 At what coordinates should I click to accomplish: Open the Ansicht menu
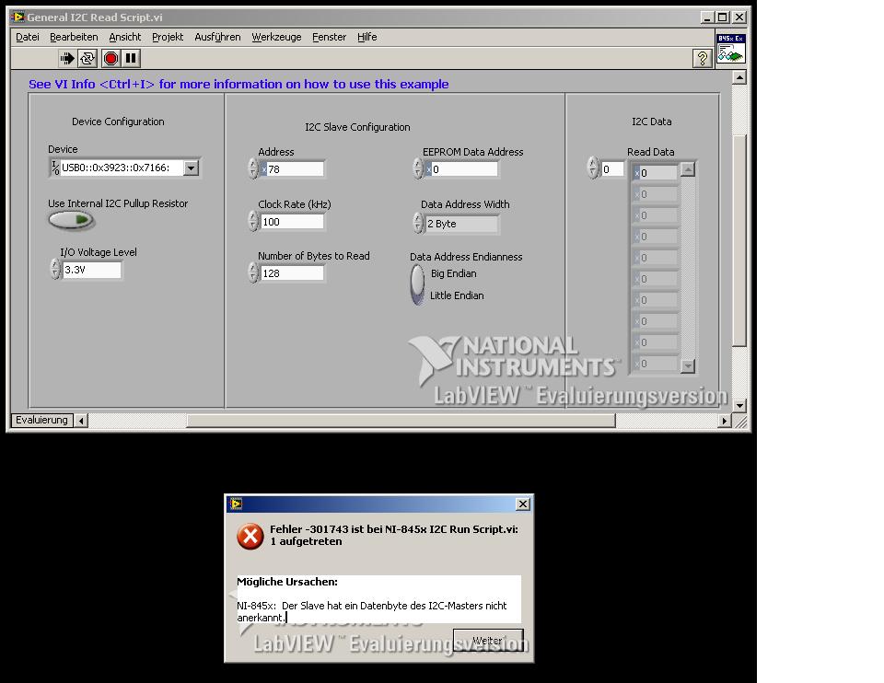pos(124,37)
